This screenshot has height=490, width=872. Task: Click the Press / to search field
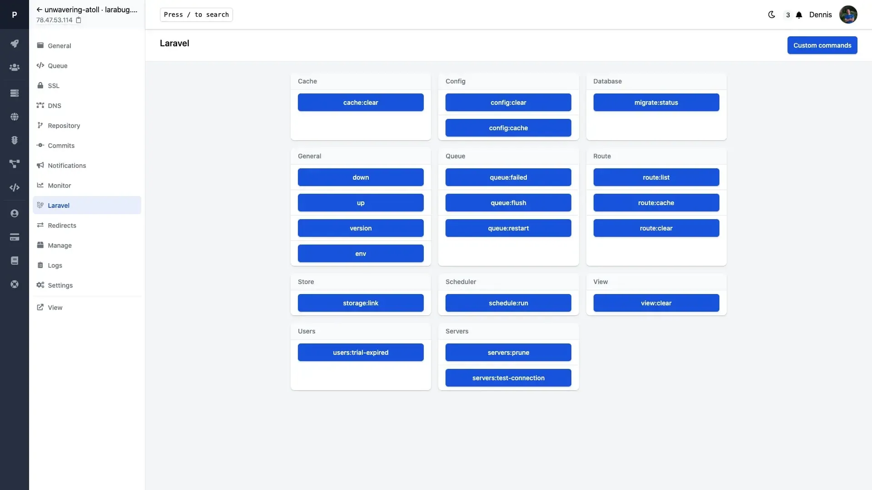tap(196, 15)
